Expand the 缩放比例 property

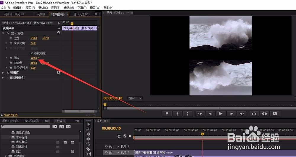(x=6, y=43)
